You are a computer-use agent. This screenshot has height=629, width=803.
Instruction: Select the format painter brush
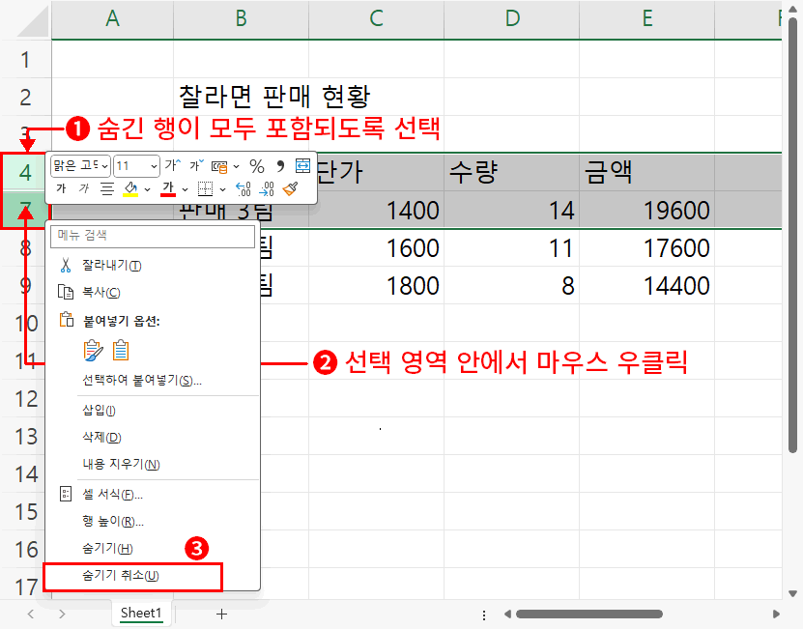[x=290, y=189]
